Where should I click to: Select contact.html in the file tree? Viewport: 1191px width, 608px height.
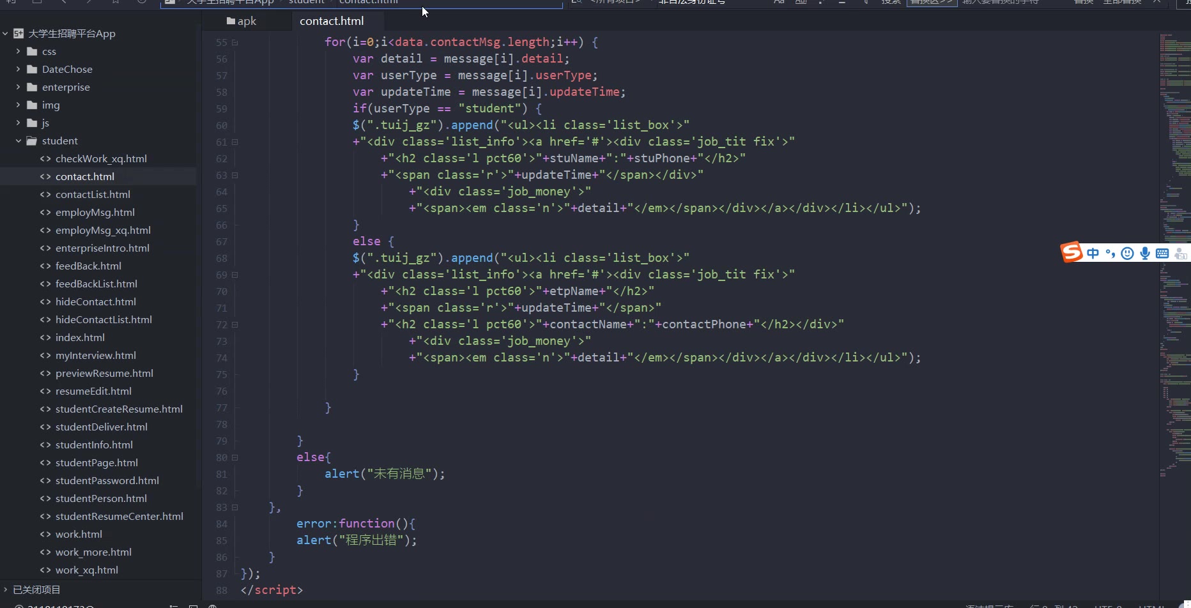tap(84, 176)
